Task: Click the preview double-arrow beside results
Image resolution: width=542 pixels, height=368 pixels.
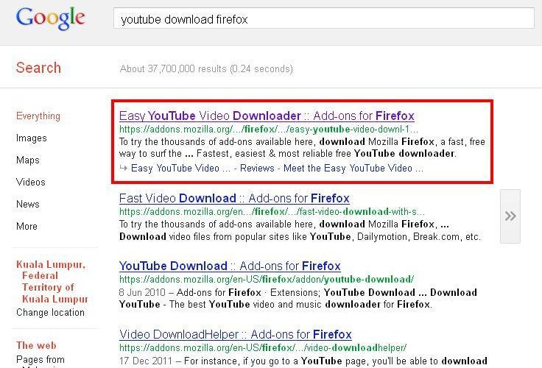Action: 510,216
